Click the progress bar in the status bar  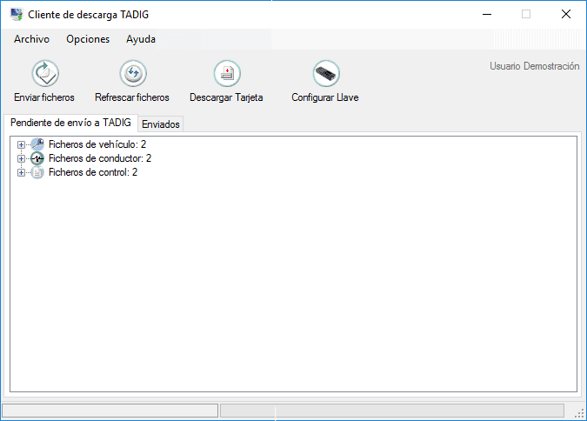392,411
